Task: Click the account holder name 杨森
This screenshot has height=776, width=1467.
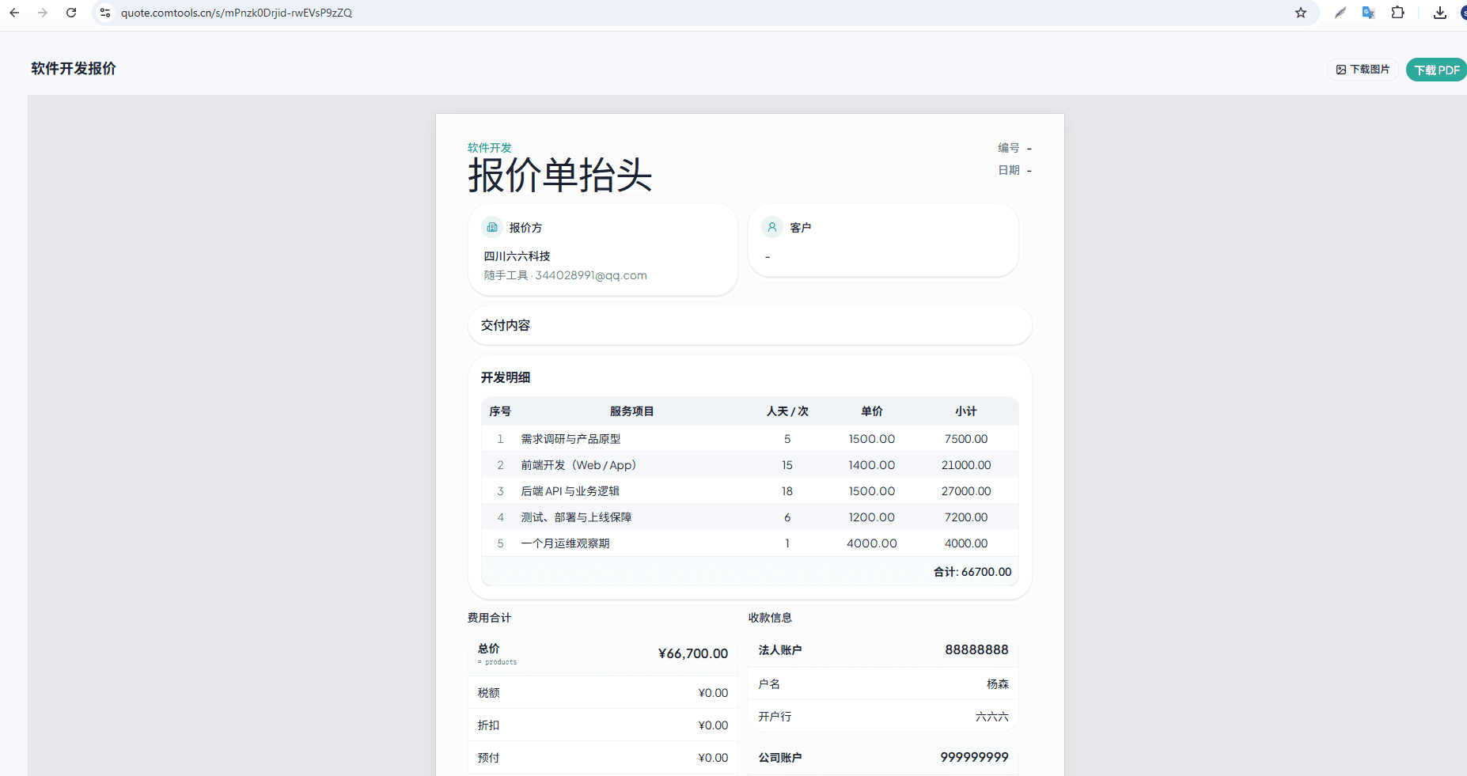Action: [x=998, y=684]
